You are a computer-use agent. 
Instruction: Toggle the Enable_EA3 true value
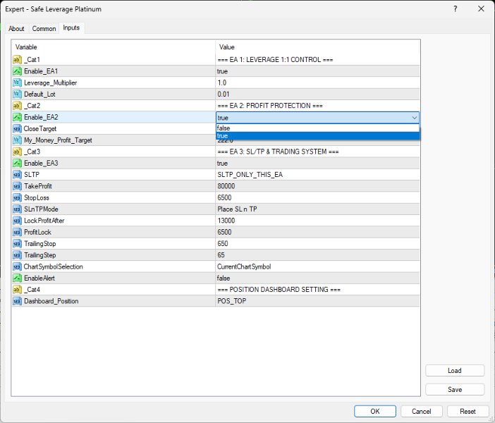pyautogui.click(x=317, y=163)
